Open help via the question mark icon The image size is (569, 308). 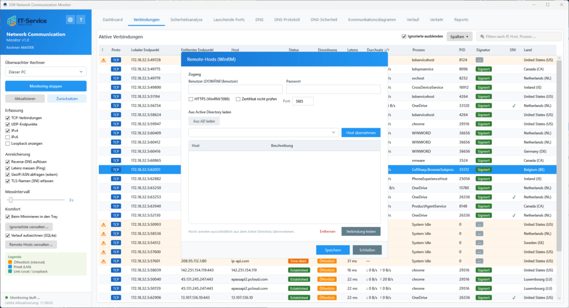81,20
